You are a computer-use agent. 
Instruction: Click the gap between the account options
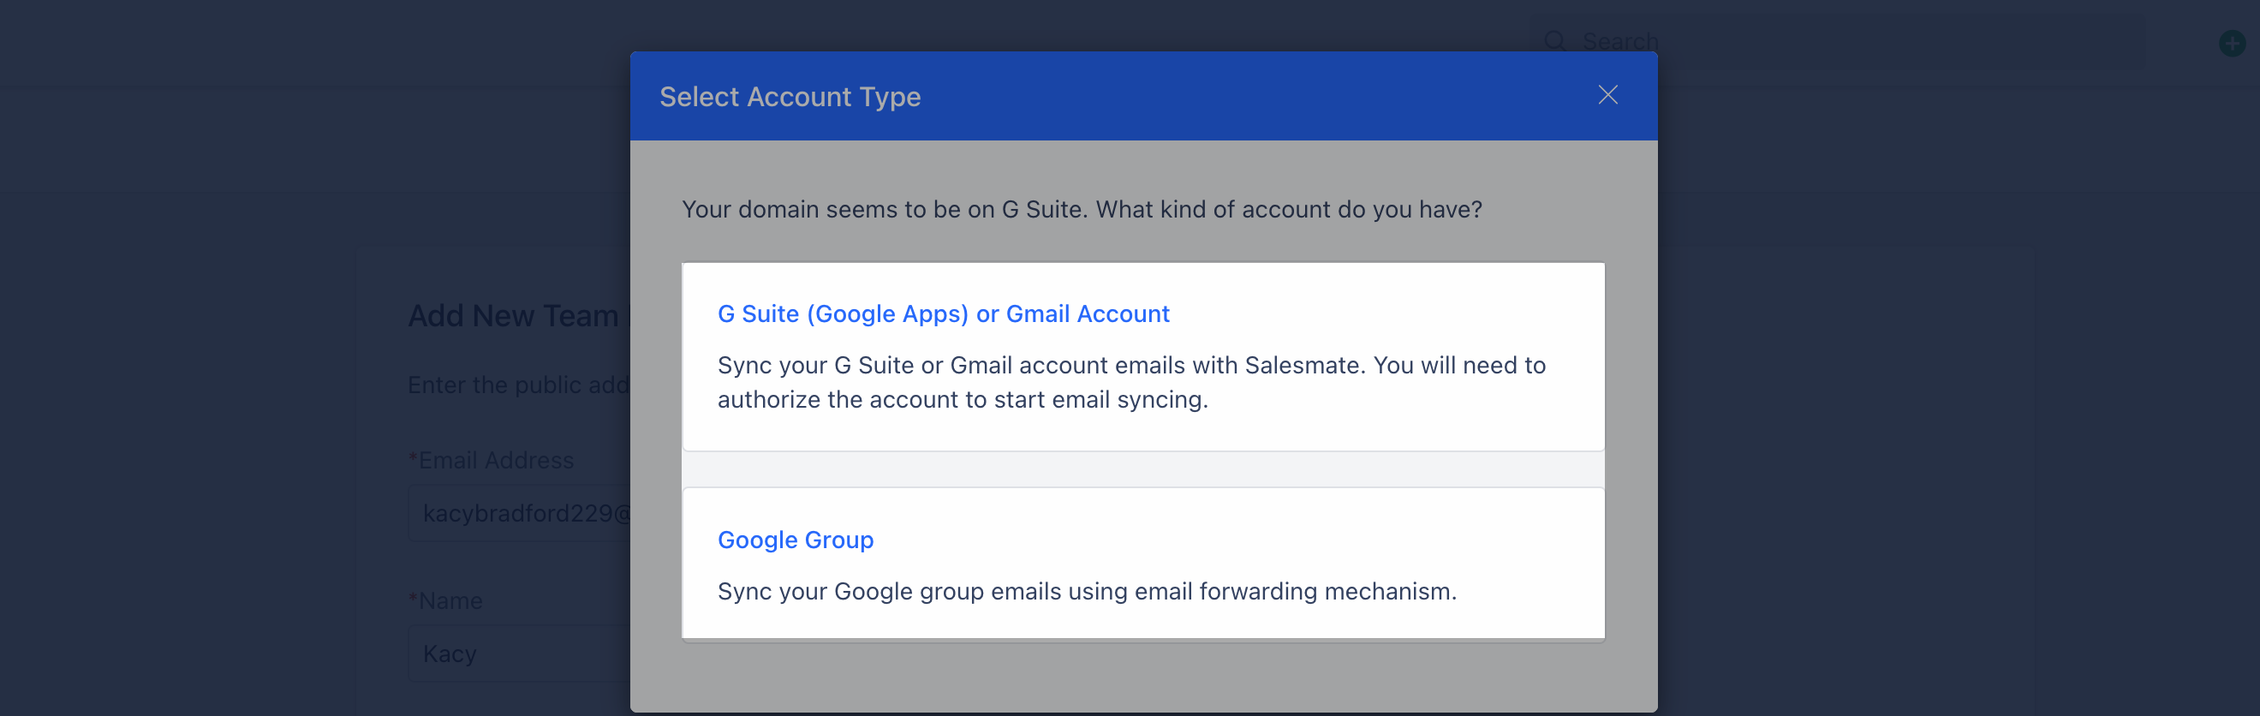tap(1143, 469)
